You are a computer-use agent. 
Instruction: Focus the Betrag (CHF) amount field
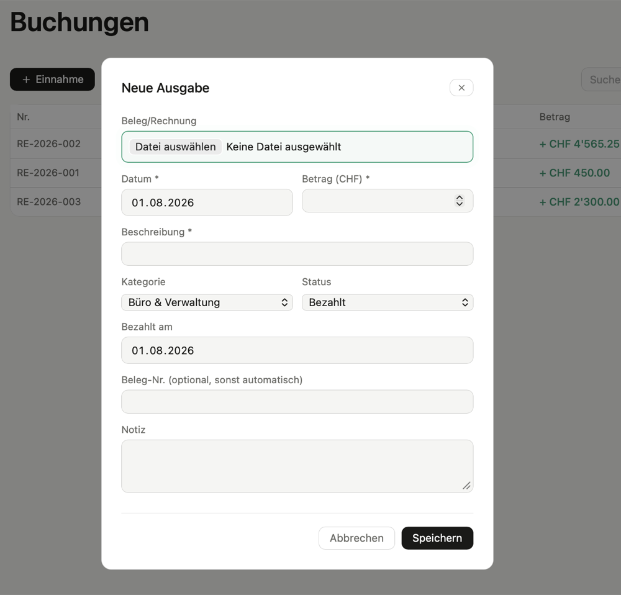tap(388, 201)
